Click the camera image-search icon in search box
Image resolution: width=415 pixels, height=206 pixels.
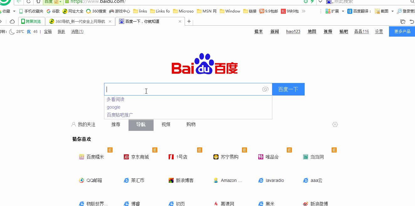pyautogui.click(x=265, y=89)
